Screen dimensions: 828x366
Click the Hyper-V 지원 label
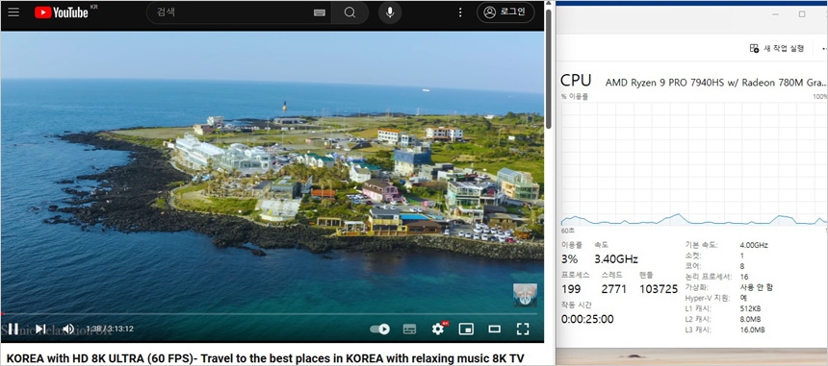coord(708,298)
